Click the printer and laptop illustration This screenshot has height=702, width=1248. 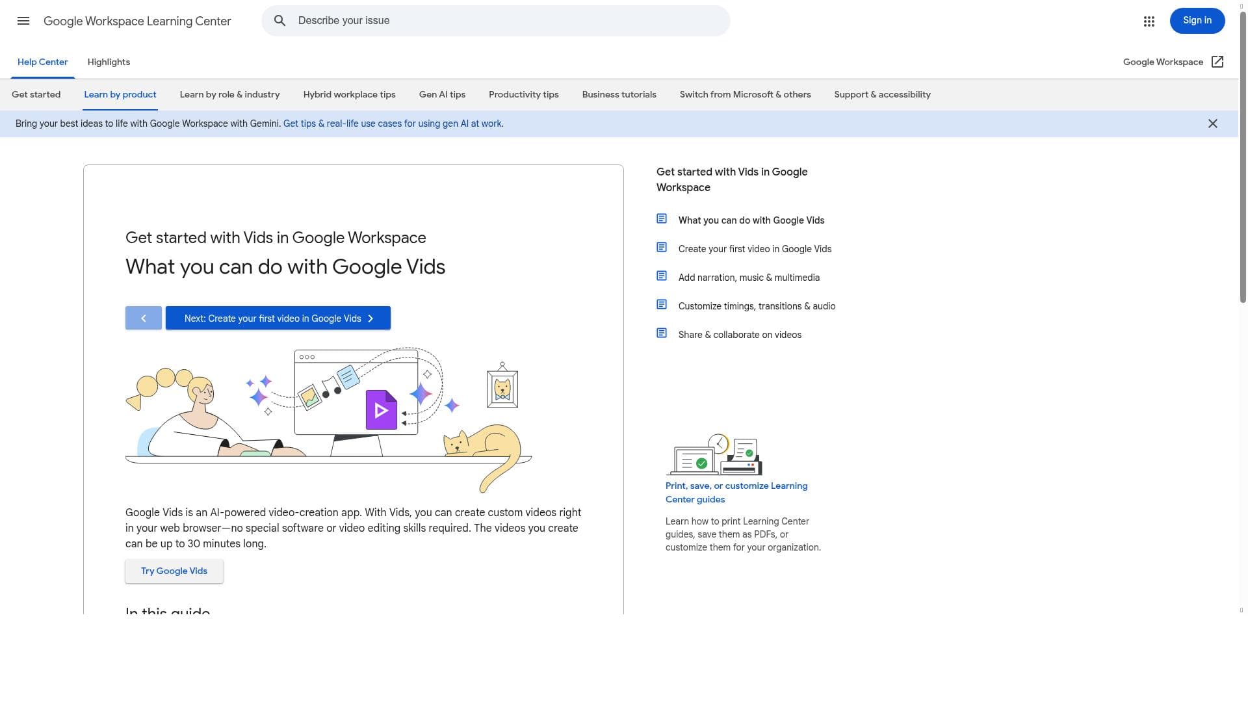click(714, 454)
